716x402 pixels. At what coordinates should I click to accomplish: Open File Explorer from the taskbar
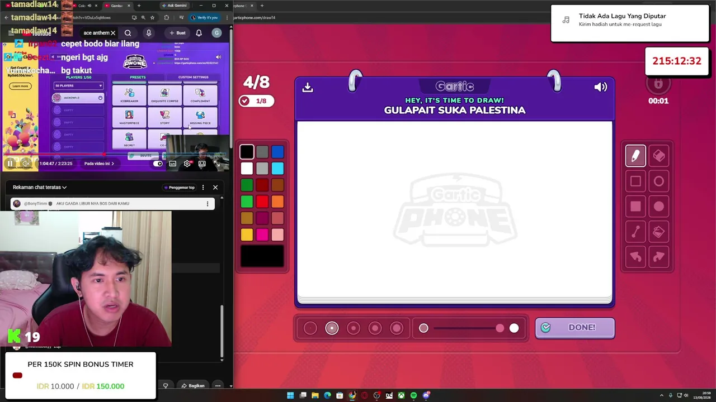coord(315,395)
